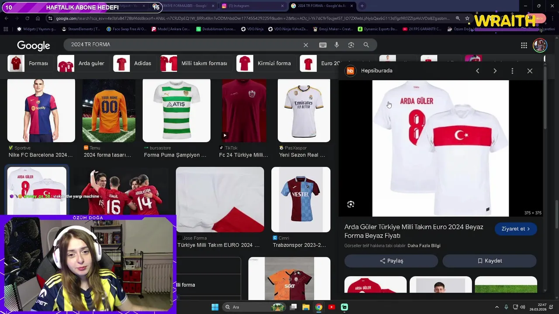This screenshot has height=314, width=559.
Task: Open the Nike FC Barcelona jersey thumbnail
Action: click(x=41, y=111)
